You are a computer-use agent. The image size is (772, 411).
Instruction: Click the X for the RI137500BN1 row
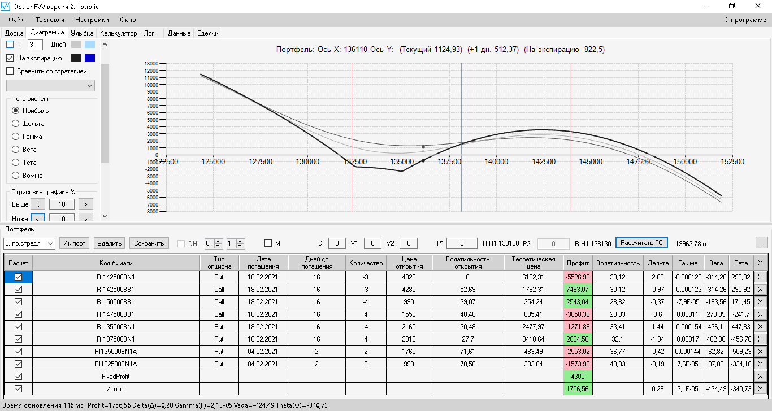coord(760,339)
